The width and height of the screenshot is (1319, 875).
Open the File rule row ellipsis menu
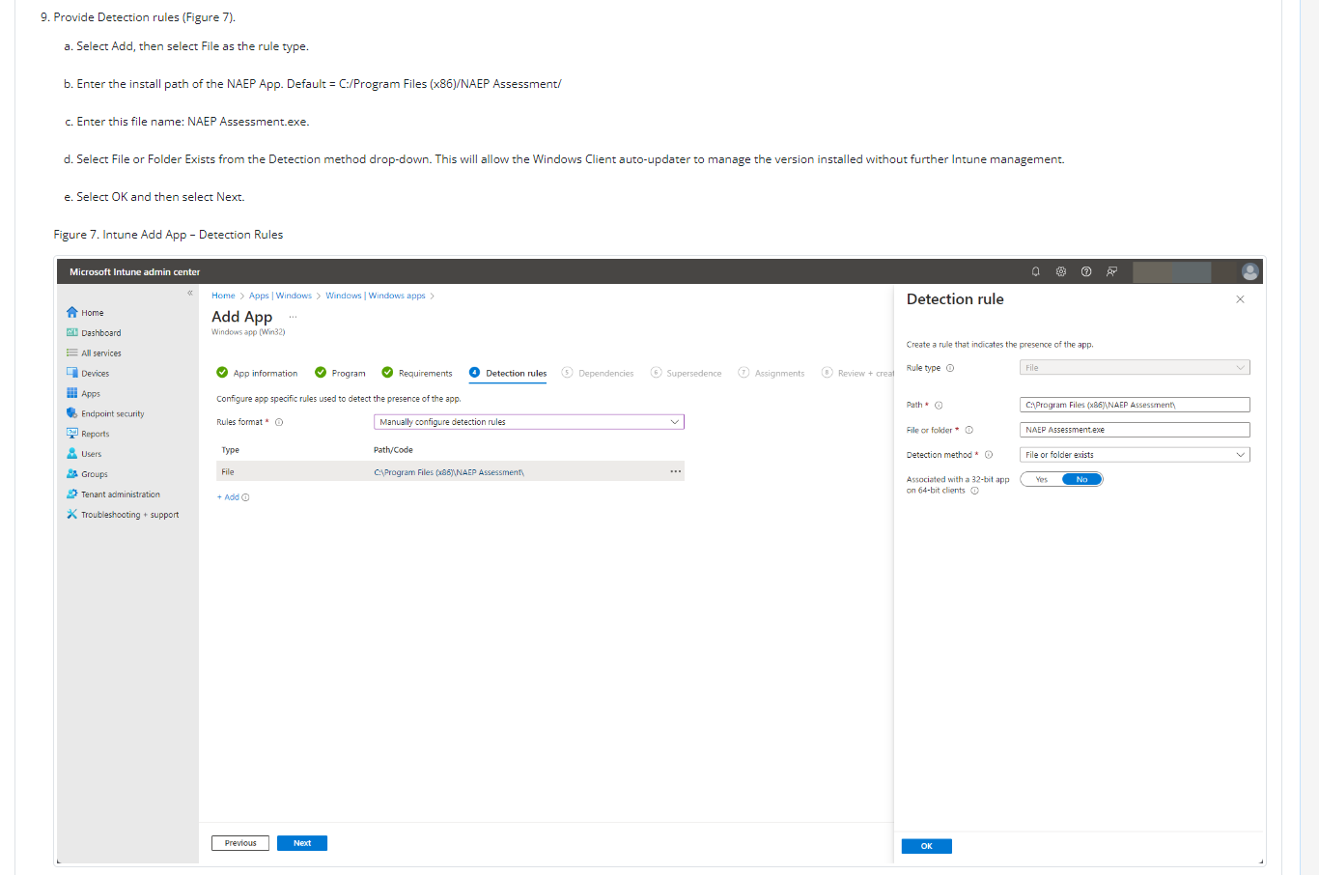click(x=675, y=472)
